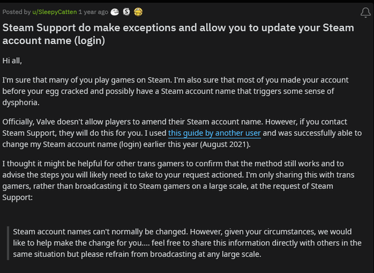Click "account name (login)" in the title
This screenshot has width=374, height=273.
click(54, 41)
